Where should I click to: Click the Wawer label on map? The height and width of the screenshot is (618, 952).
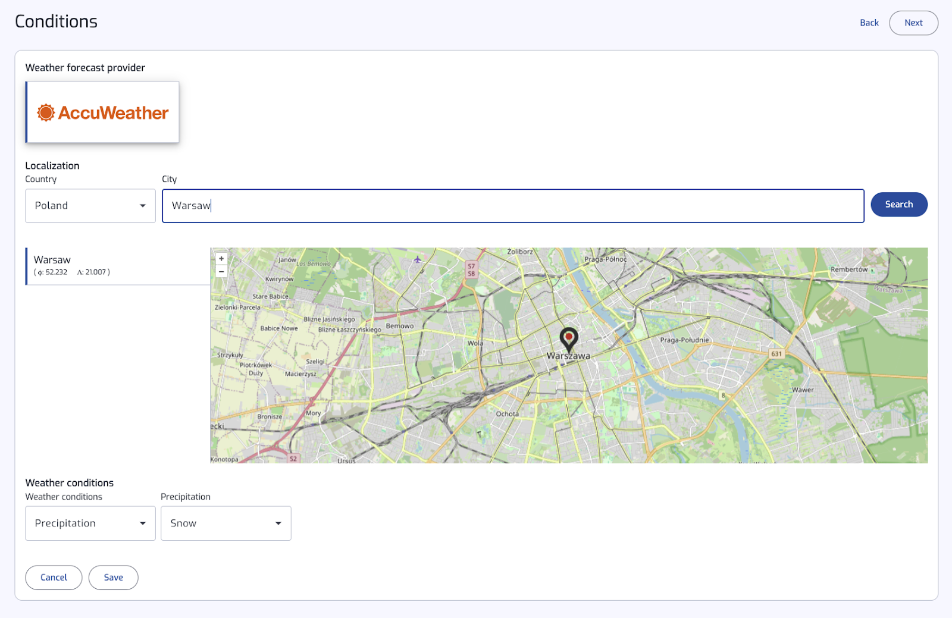[803, 390]
